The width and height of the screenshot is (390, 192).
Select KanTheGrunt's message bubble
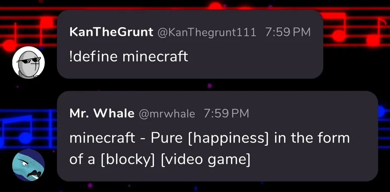click(190, 44)
